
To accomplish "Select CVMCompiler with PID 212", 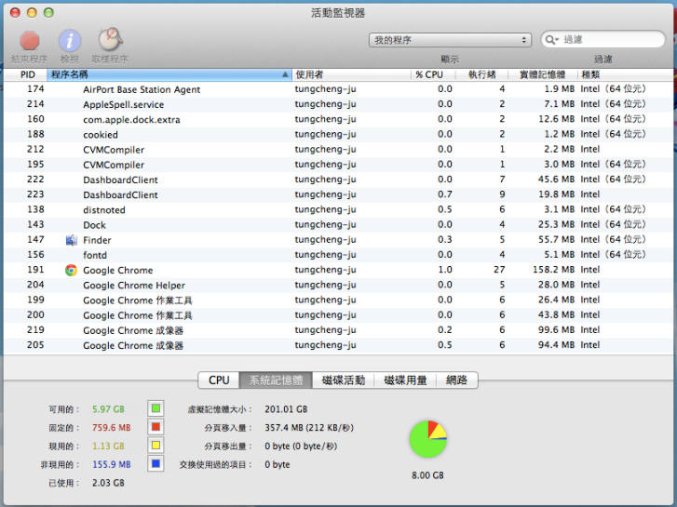I will click(338, 150).
